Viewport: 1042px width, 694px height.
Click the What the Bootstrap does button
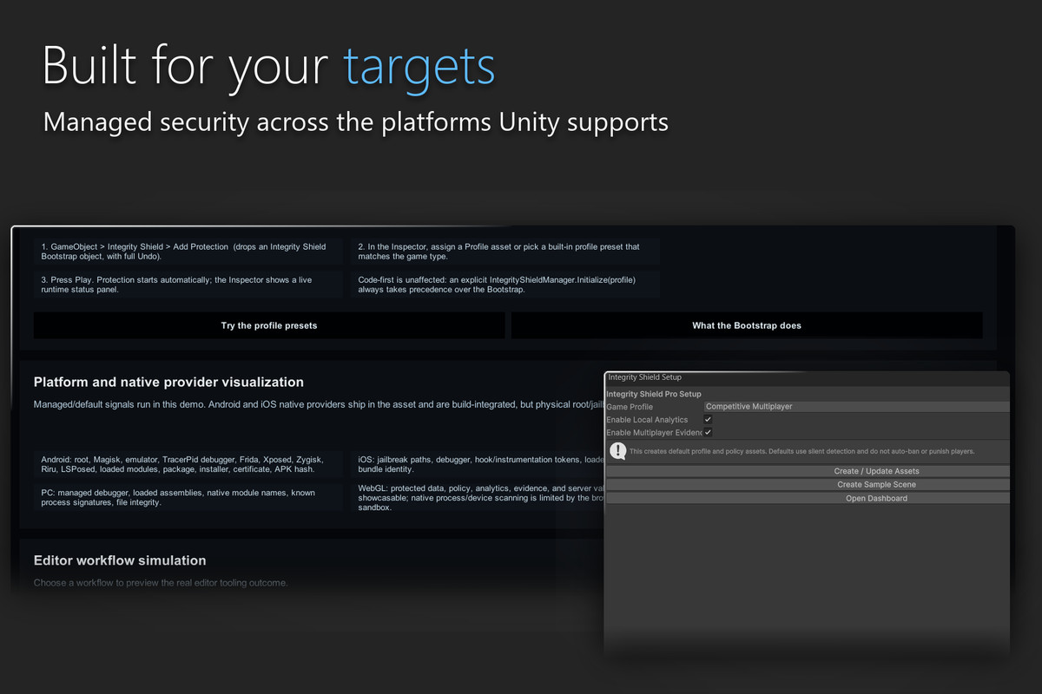747,325
